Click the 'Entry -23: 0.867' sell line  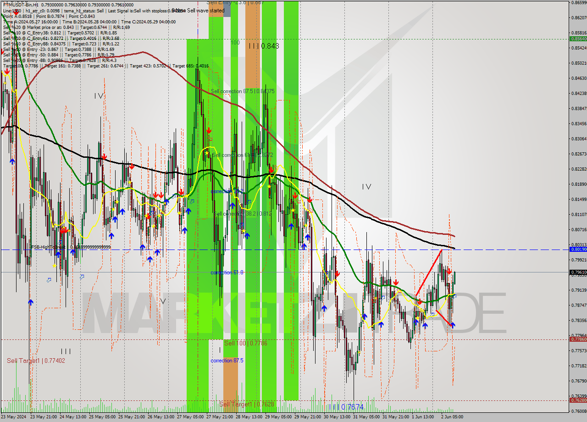(58, 50)
